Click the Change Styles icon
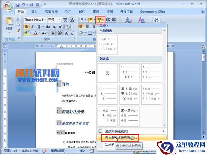 [x=142, y=20]
